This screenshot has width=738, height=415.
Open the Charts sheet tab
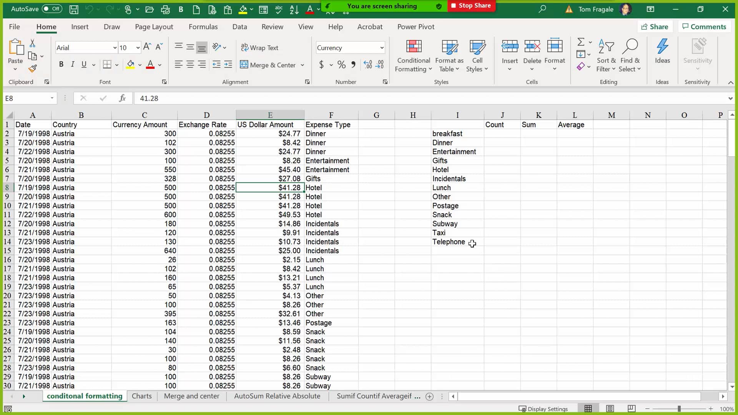coord(141,396)
